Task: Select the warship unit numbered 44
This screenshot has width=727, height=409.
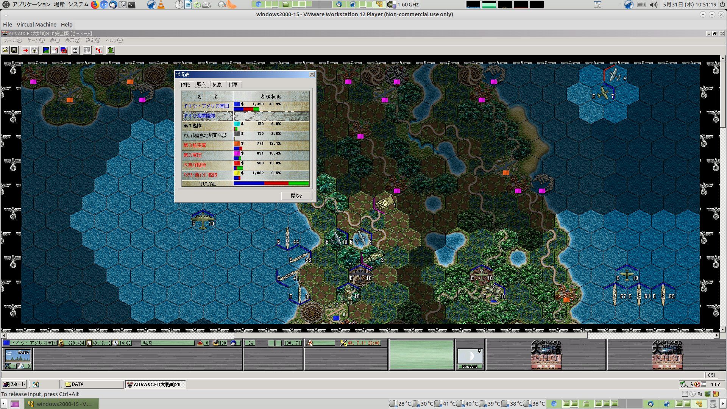Action: tap(288, 238)
